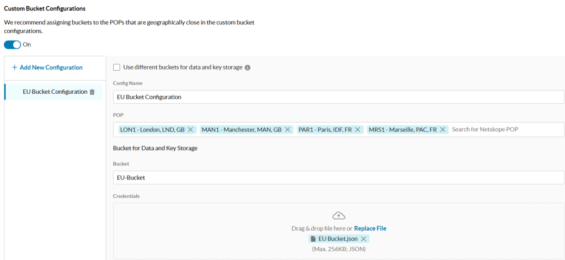Click the plus icon for new configuration
This screenshot has height=260, width=565.
pyautogui.click(x=15, y=67)
